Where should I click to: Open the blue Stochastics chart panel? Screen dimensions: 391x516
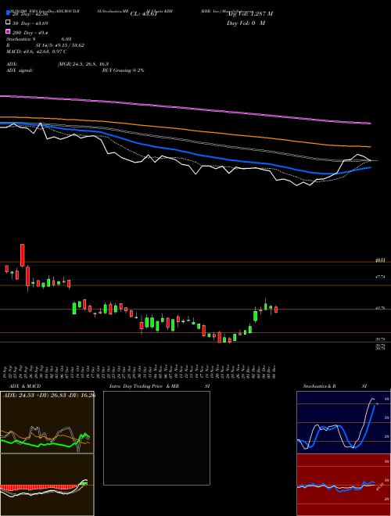[x=343, y=422]
